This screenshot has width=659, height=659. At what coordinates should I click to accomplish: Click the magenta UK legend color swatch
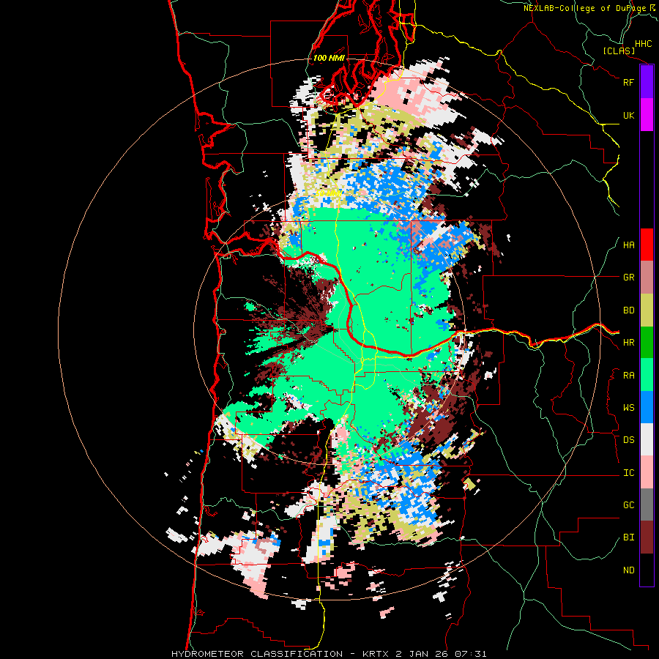coord(647,115)
